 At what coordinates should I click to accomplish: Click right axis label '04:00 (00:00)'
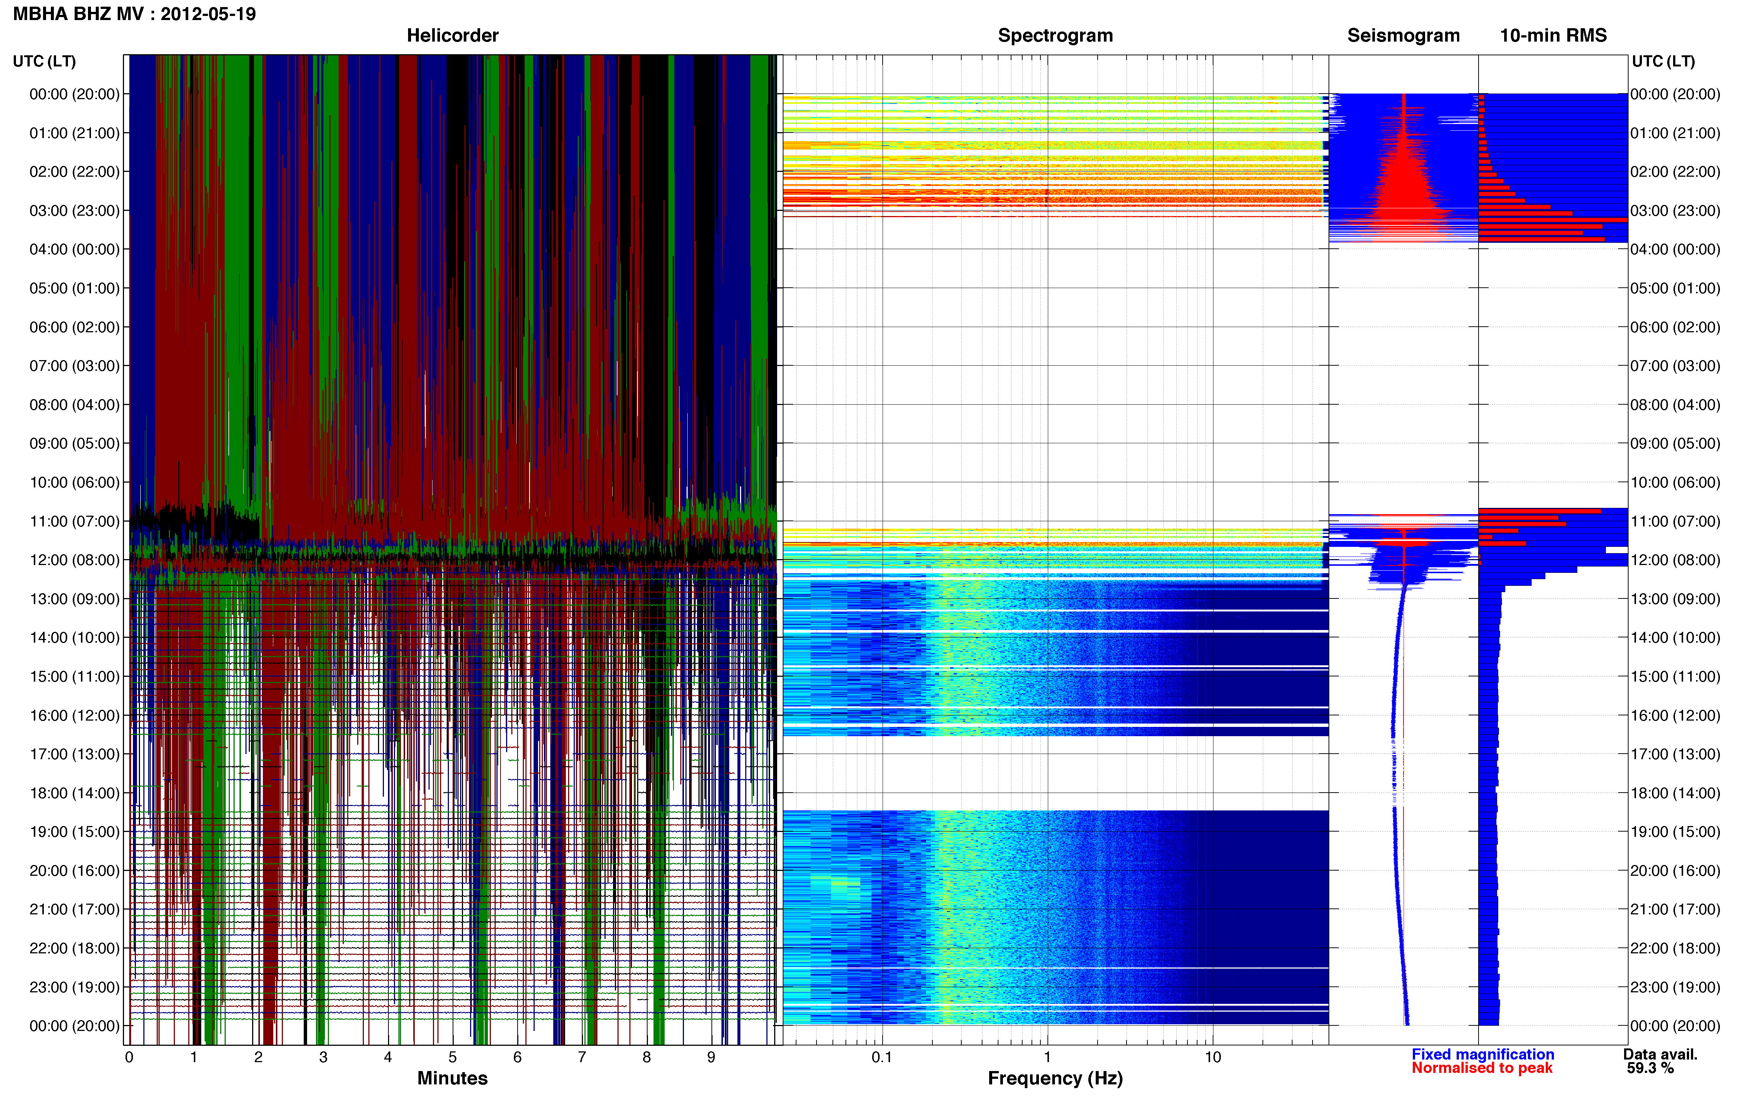tap(1675, 249)
